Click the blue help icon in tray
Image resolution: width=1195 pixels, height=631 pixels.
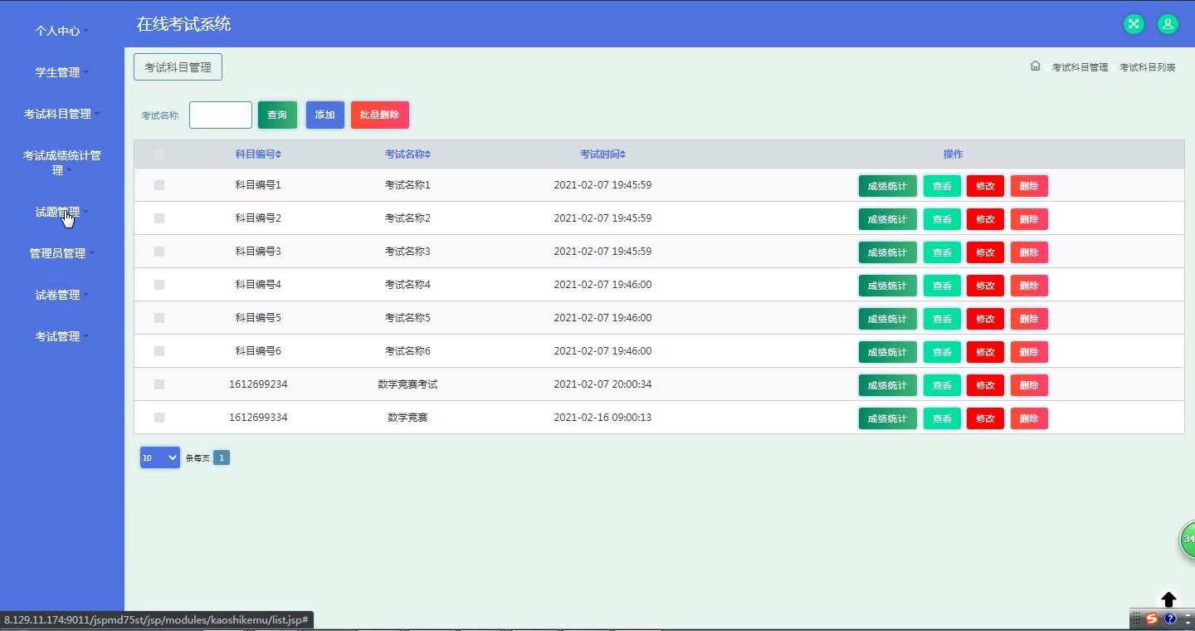click(1170, 619)
